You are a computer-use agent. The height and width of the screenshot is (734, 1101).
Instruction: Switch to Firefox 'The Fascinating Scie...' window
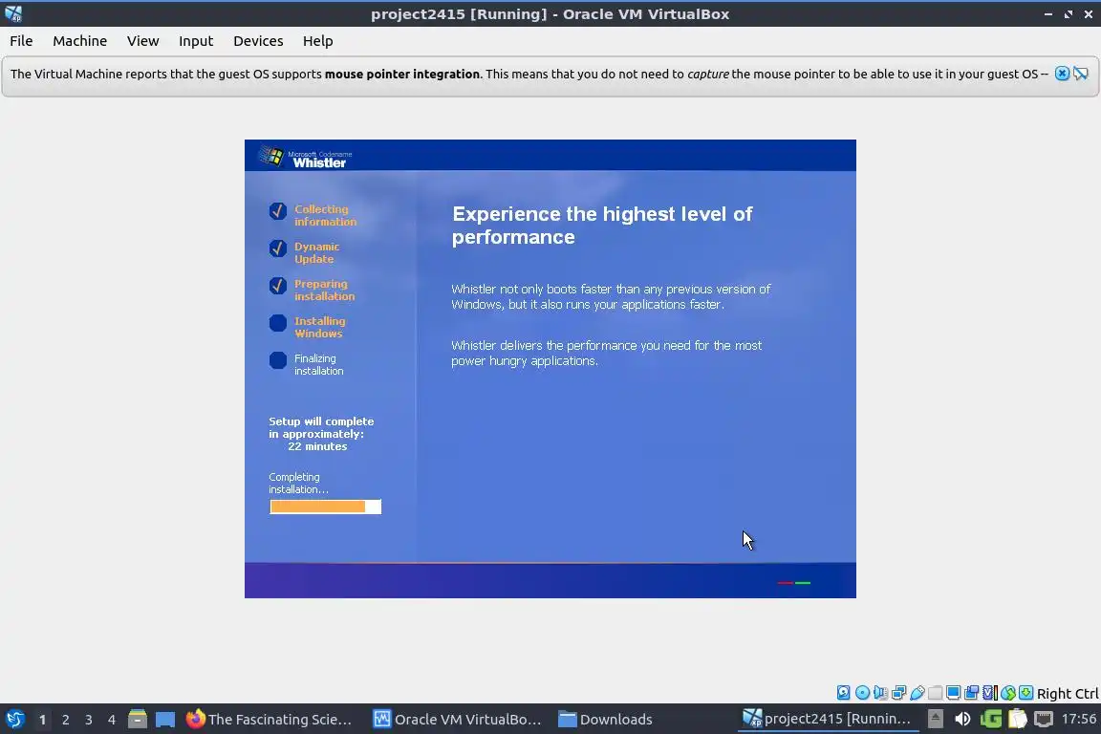tap(269, 719)
